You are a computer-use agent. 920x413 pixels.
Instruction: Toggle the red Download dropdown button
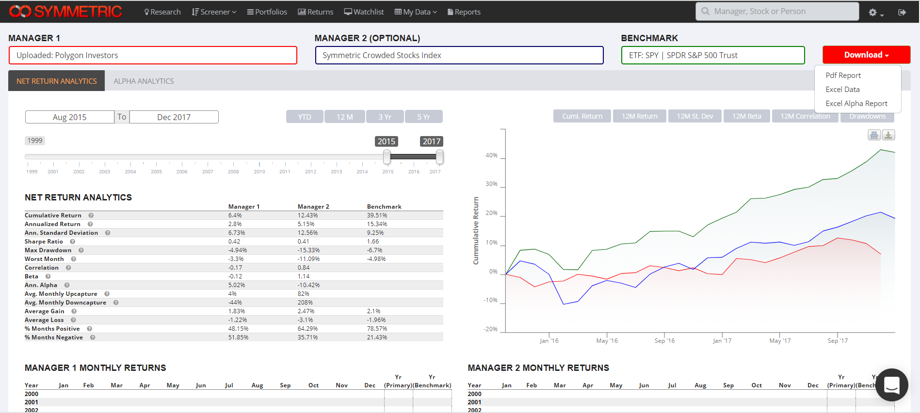pyautogui.click(x=866, y=55)
